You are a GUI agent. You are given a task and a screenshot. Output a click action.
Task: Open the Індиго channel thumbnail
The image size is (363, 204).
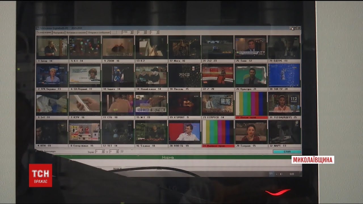coord(118,75)
